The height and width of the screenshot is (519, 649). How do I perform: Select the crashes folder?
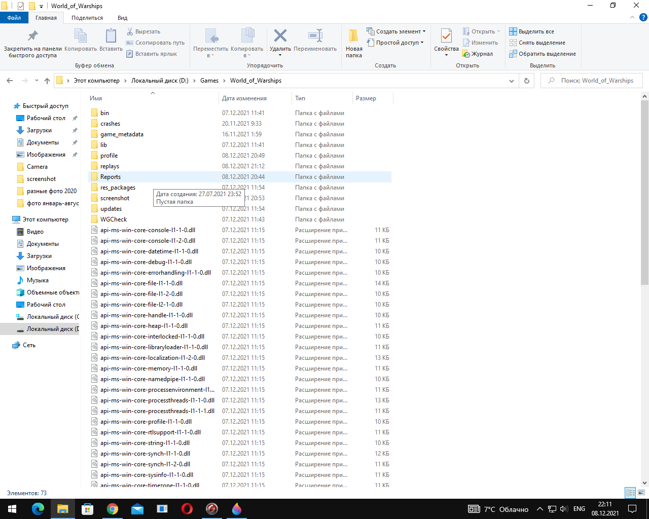click(240, 124)
